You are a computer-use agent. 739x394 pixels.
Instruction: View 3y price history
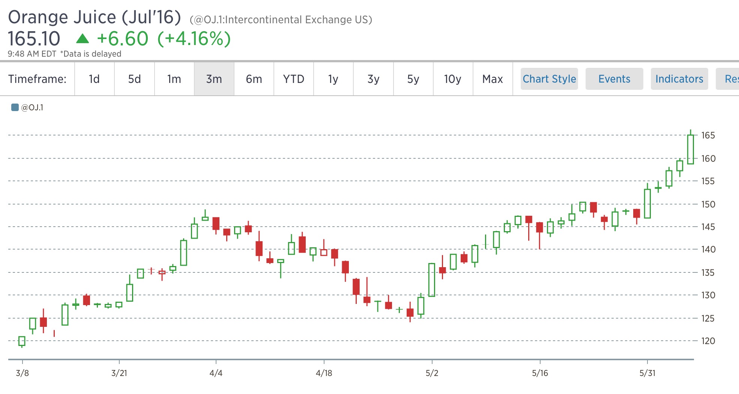click(373, 79)
